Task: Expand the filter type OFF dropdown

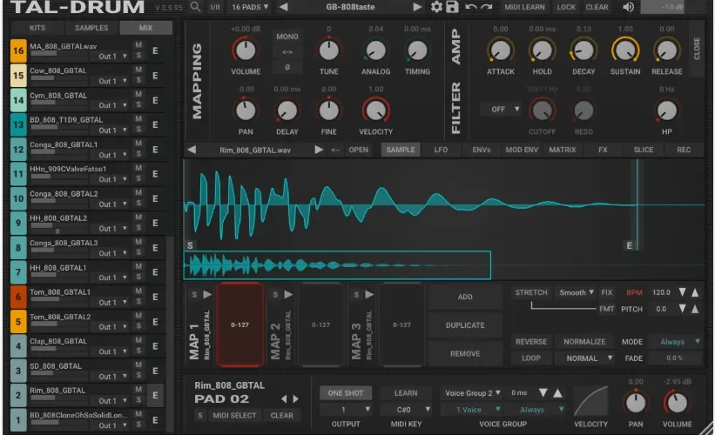Action: tap(501, 110)
